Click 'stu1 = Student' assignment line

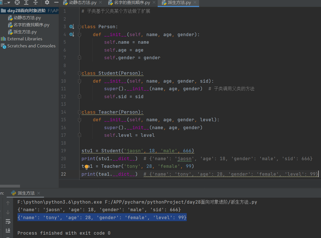(x=138, y=151)
